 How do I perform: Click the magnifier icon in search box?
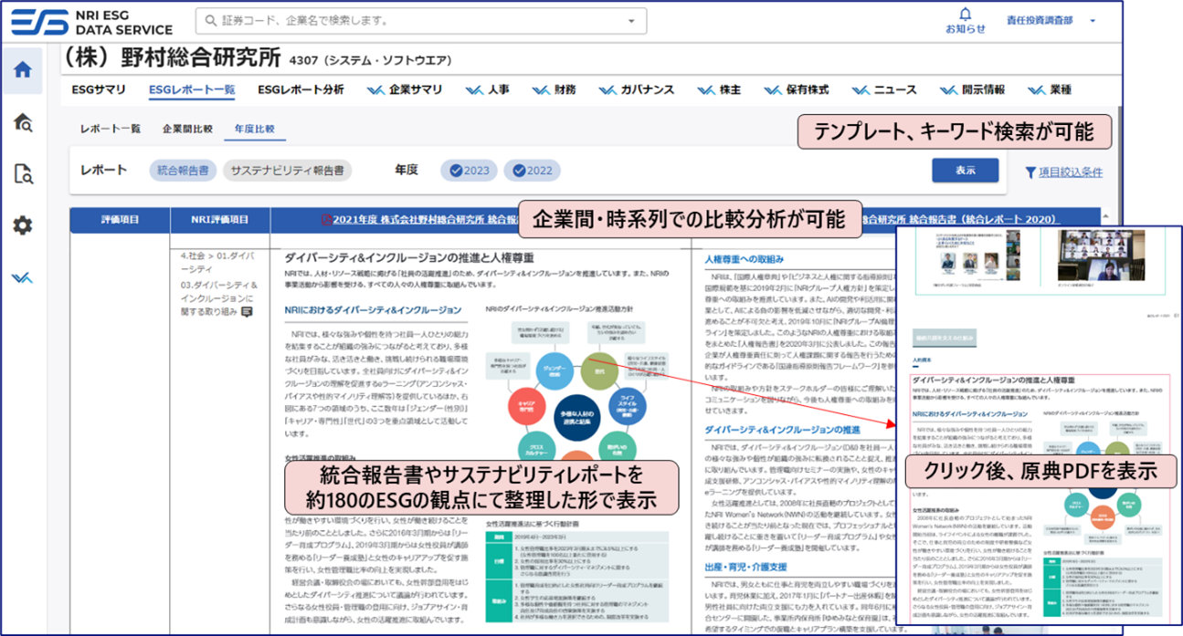(x=212, y=20)
